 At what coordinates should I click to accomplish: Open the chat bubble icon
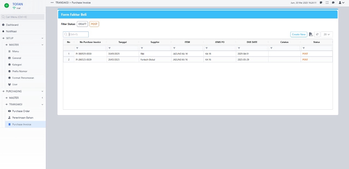[x=333, y=3]
